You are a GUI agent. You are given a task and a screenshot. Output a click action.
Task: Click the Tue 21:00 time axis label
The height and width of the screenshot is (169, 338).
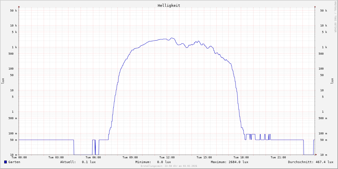278,157
